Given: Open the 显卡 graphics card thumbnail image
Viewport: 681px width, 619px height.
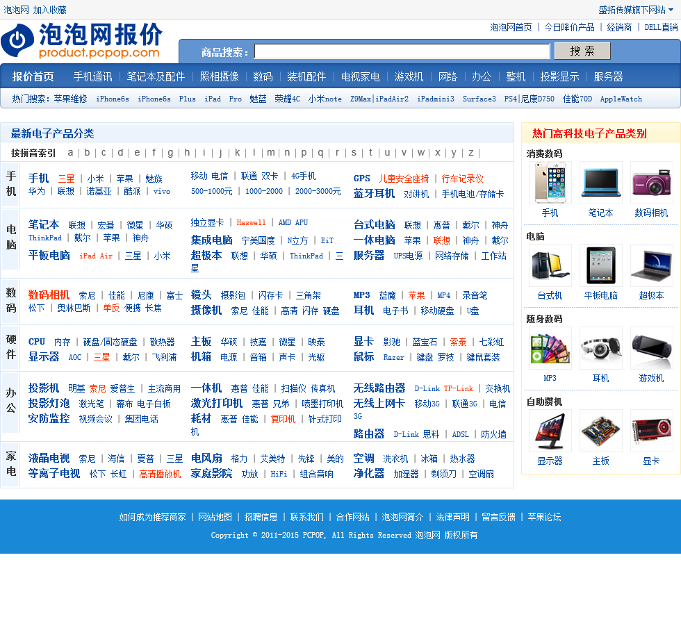Looking at the screenshot, I should coord(651,431).
